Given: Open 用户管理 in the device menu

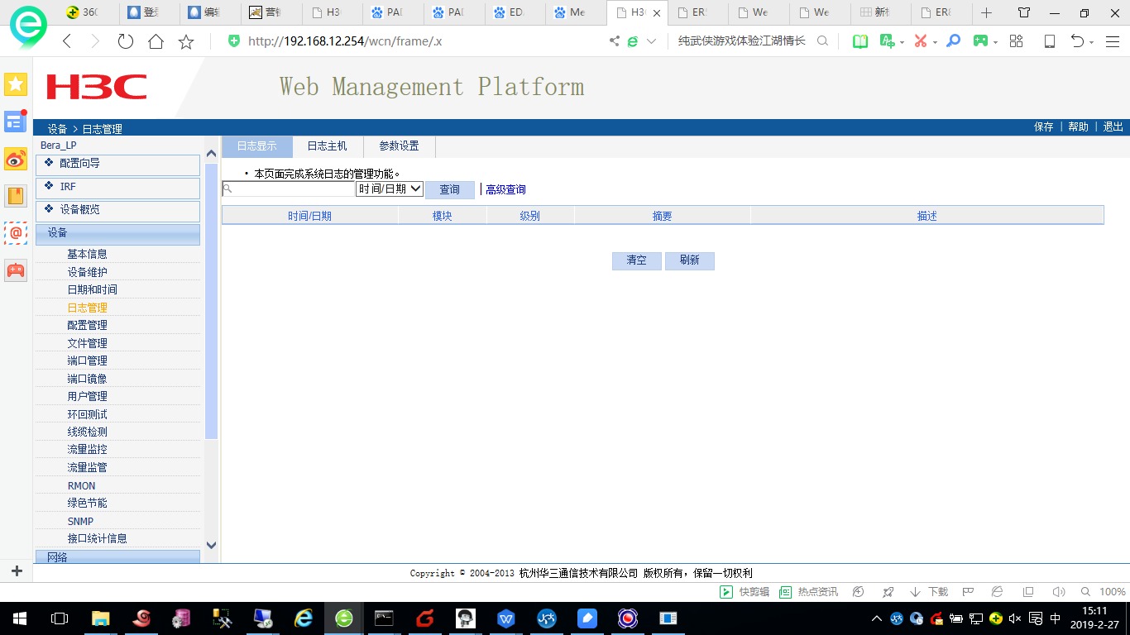Looking at the screenshot, I should (x=87, y=397).
